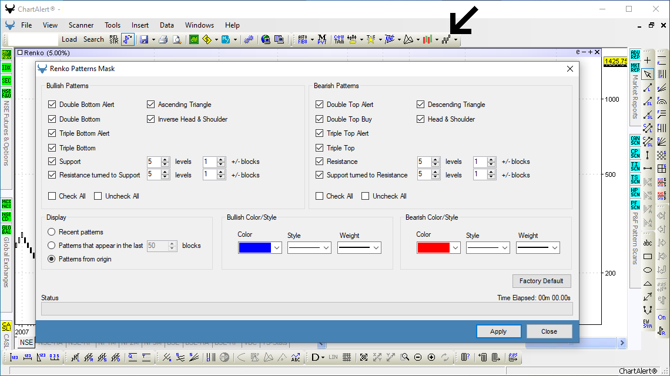Viewport: 670px width, 376px height.
Task: Select the abc text annotation tool
Action: point(648,243)
